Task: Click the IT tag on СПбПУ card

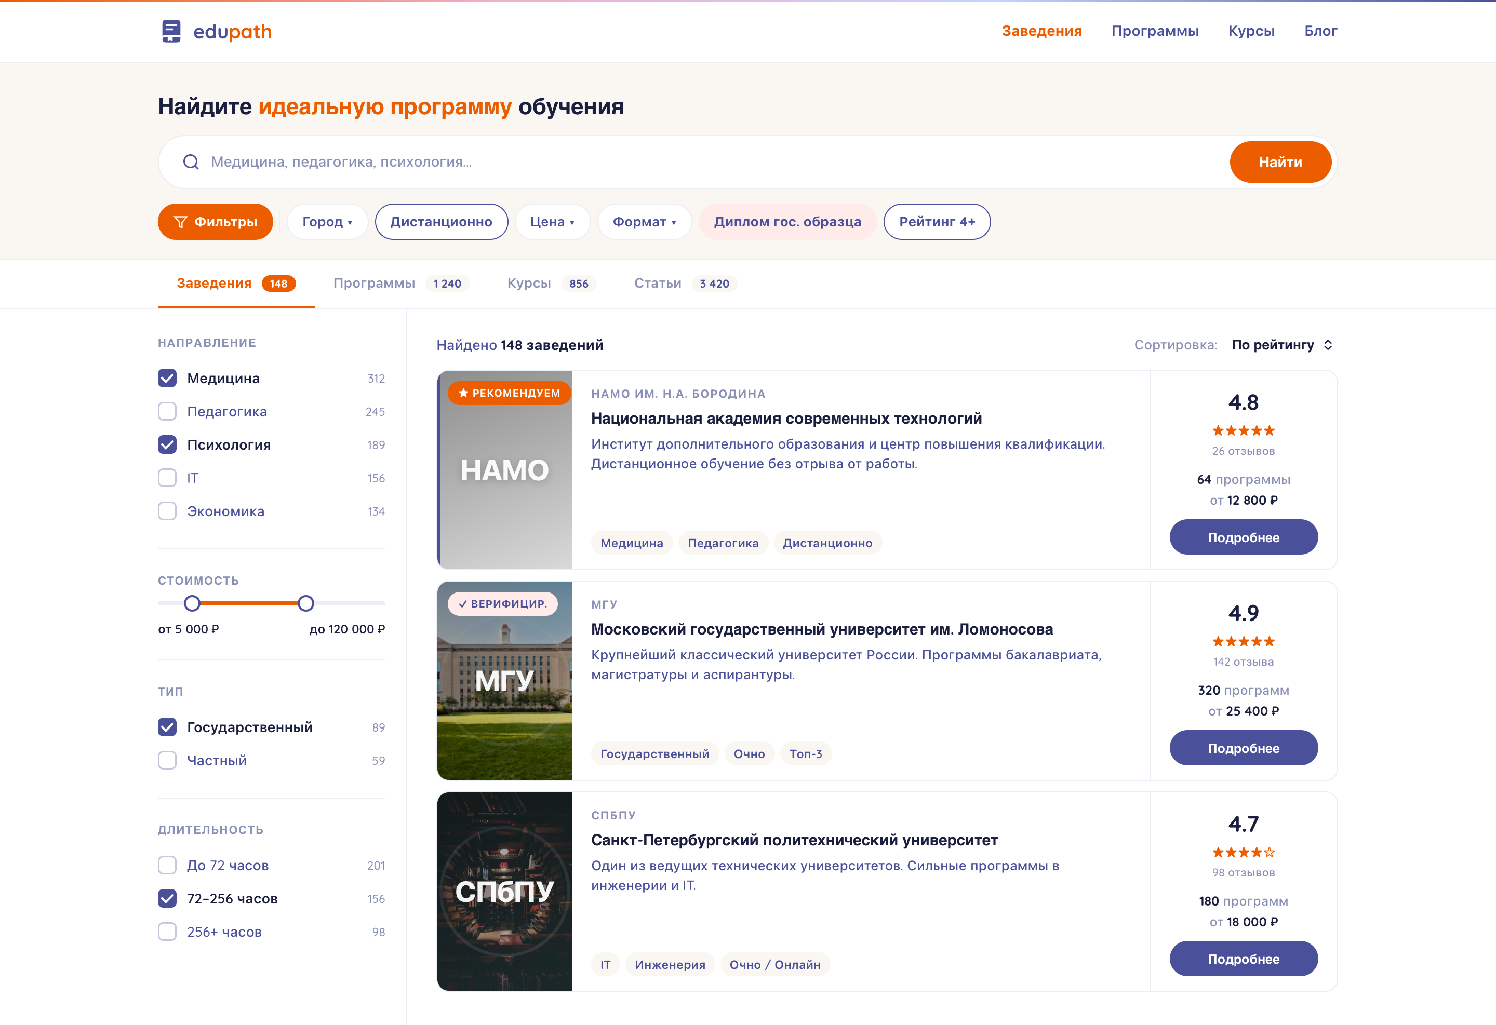Action: (605, 965)
